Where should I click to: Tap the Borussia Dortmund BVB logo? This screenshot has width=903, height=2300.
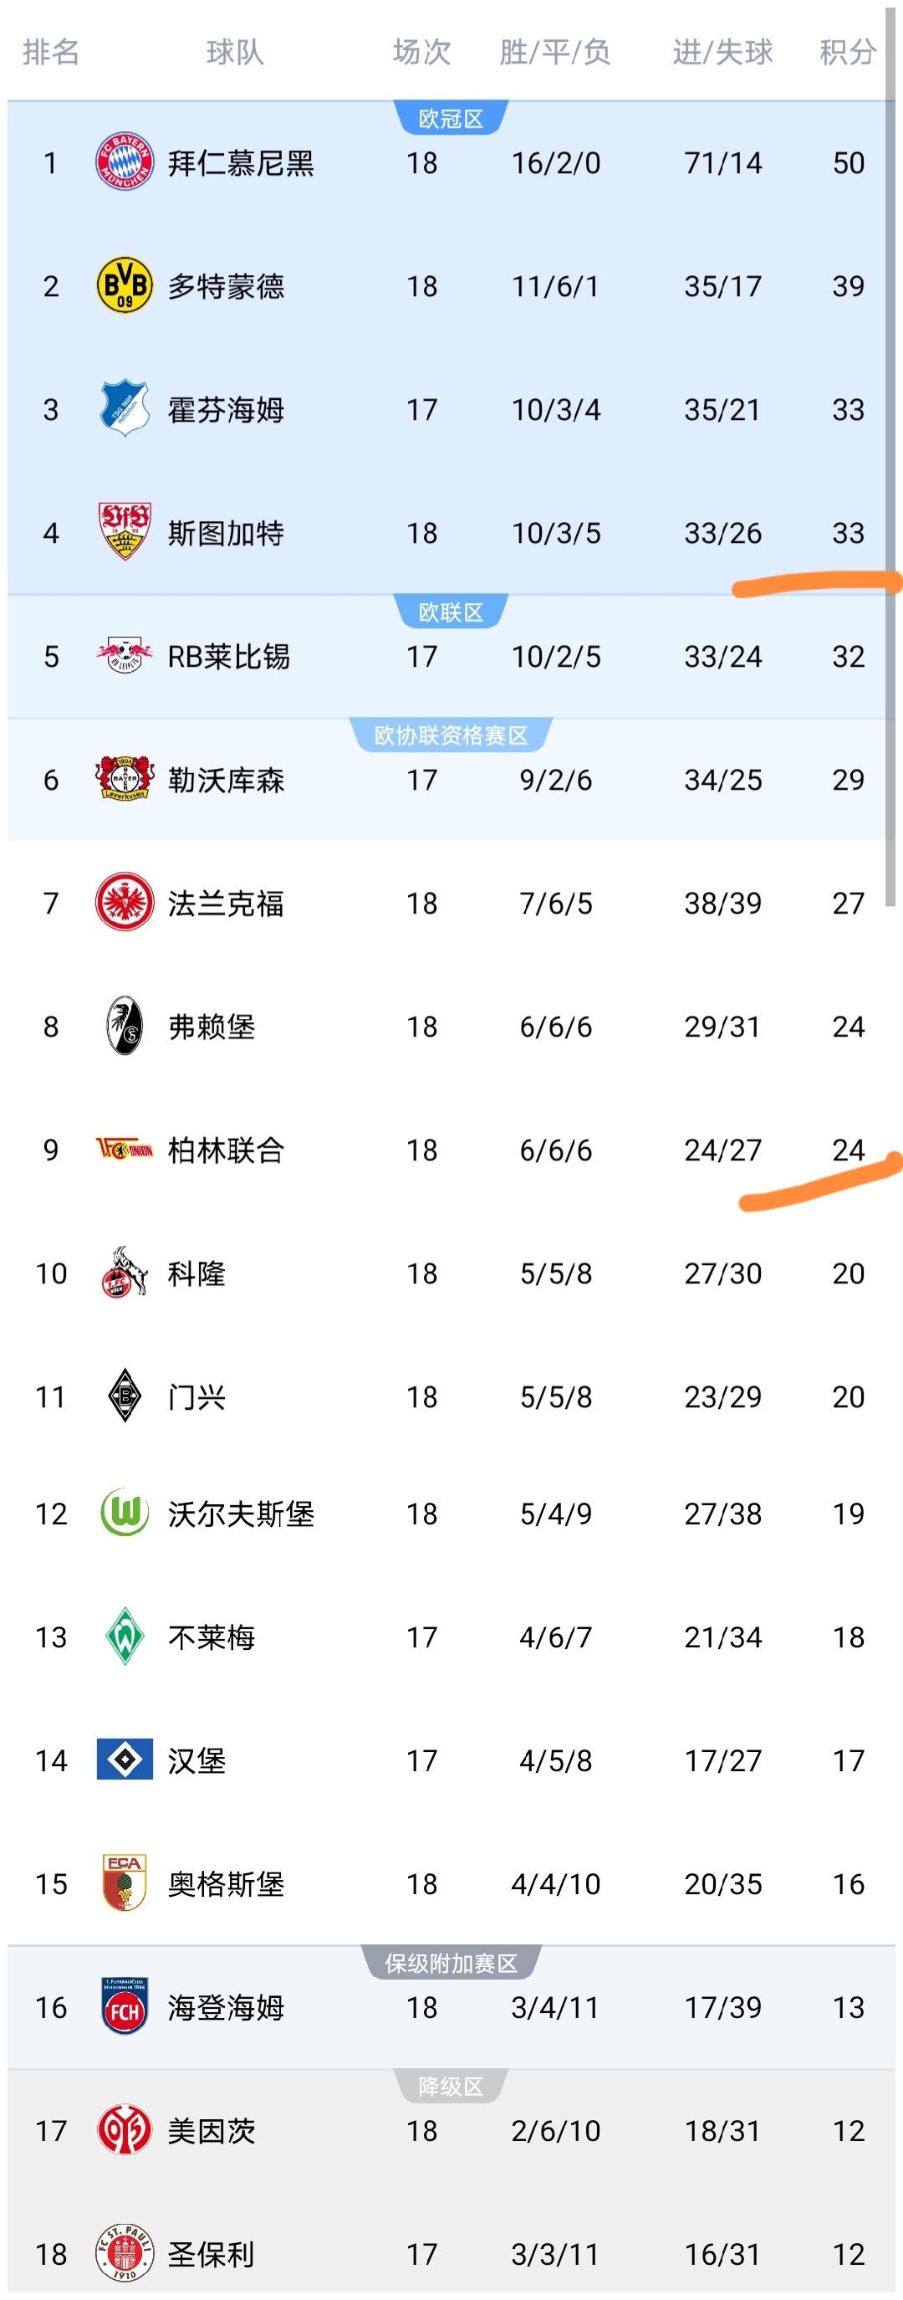pos(124,285)
